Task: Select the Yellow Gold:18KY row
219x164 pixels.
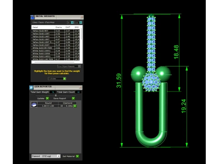Action: (x=56, y=39)
